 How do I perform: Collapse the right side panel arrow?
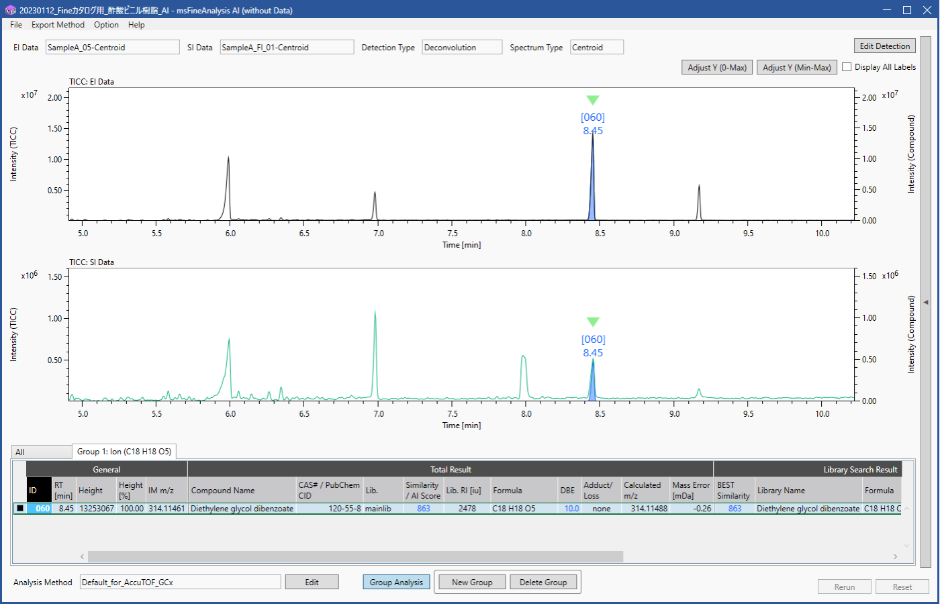[926, 302]
